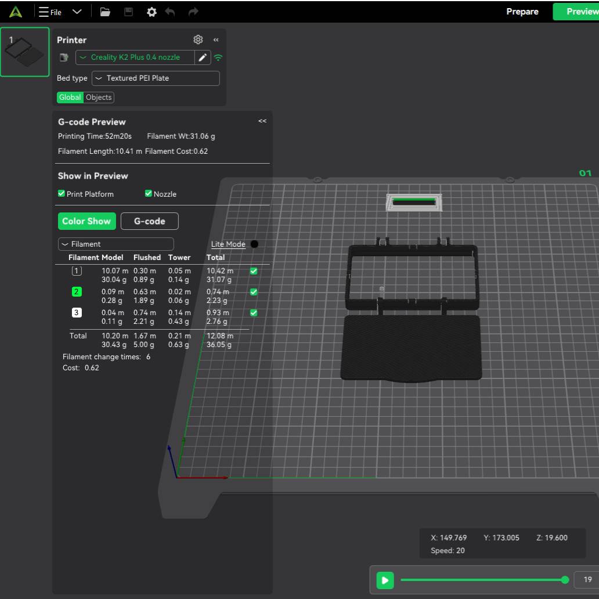The image size is (599, 599).
Task: Open preferences via top gear icon
Action: pos(151,12)
